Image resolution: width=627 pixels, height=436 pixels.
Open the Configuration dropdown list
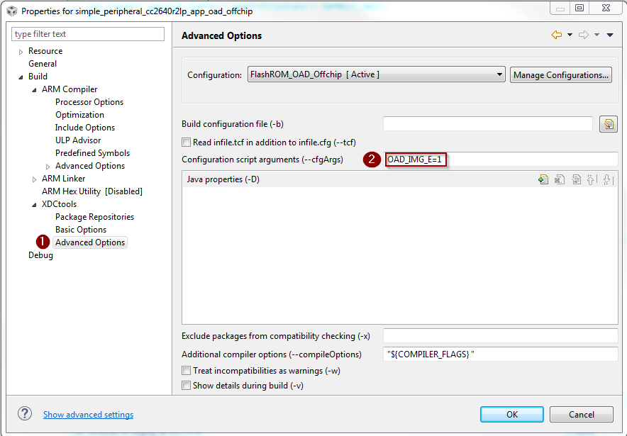click(499, 74)
